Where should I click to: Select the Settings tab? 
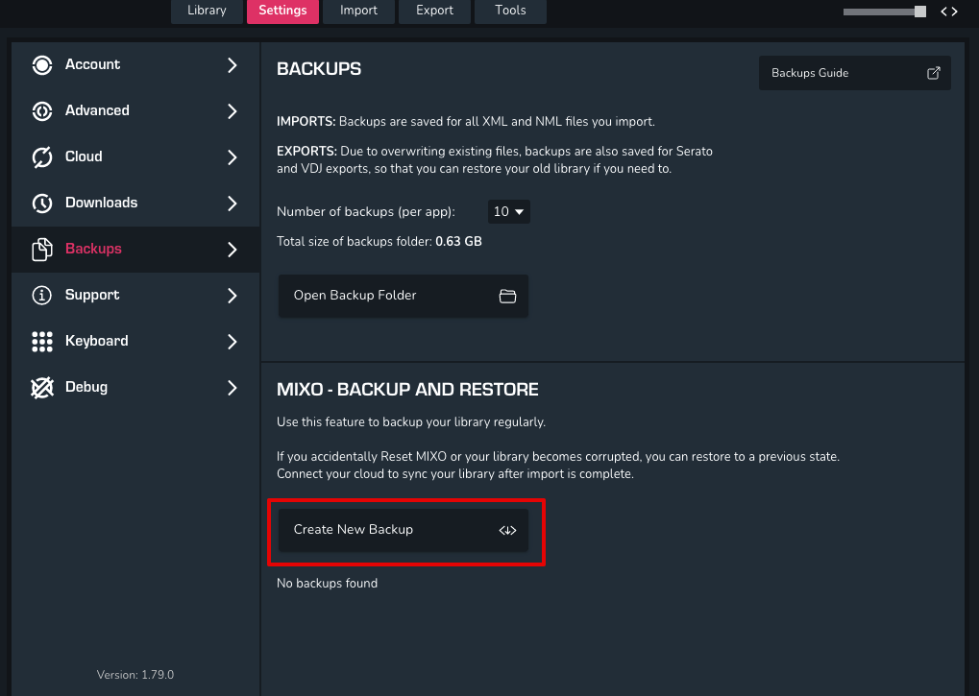click(282, 11)
